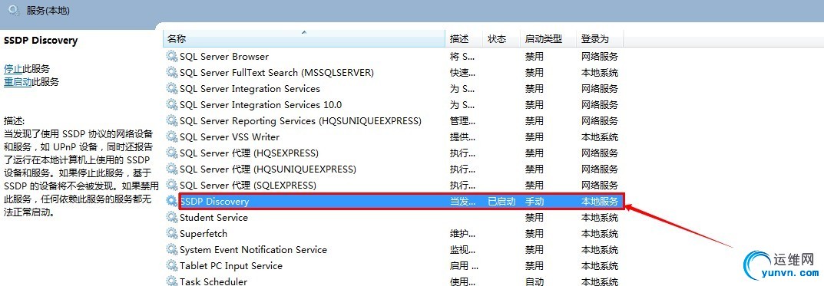Click gear icon of SQL Server 代理 (HQSEXPRESS)
This screenshot has width=824, height=286.
point(172,153)
